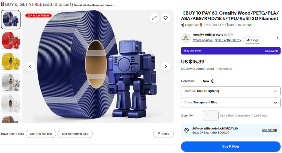This screenshot has width=282, height=153.
Task: Open the full-screen image expand icon
Action: [x=154, y=18]
